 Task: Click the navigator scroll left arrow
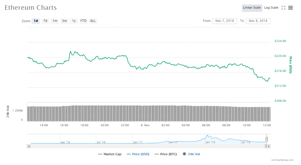tap(29, 146)
